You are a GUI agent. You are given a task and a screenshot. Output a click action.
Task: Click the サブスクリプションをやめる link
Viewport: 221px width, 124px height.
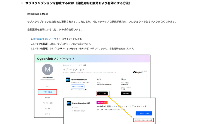(143, 120)
